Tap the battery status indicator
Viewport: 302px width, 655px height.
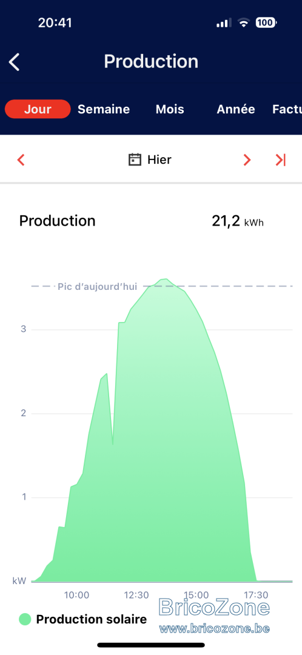(266, 22)
